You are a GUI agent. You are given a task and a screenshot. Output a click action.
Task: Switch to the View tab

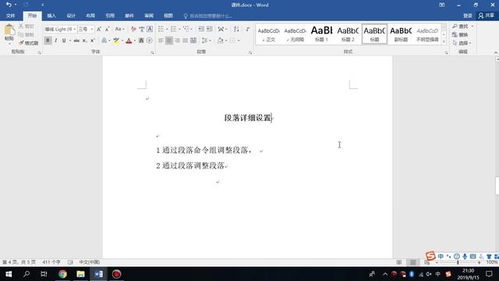168,16
